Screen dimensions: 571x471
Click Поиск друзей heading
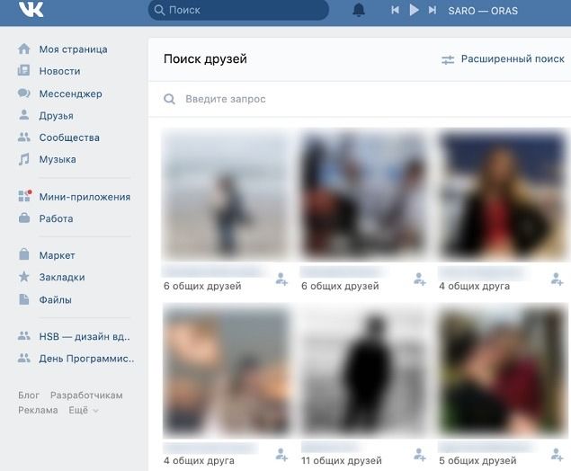point(205,59)
